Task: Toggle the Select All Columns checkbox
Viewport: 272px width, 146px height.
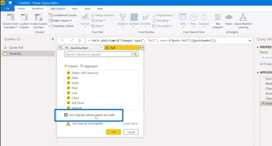Action: [x=68, y=73]
